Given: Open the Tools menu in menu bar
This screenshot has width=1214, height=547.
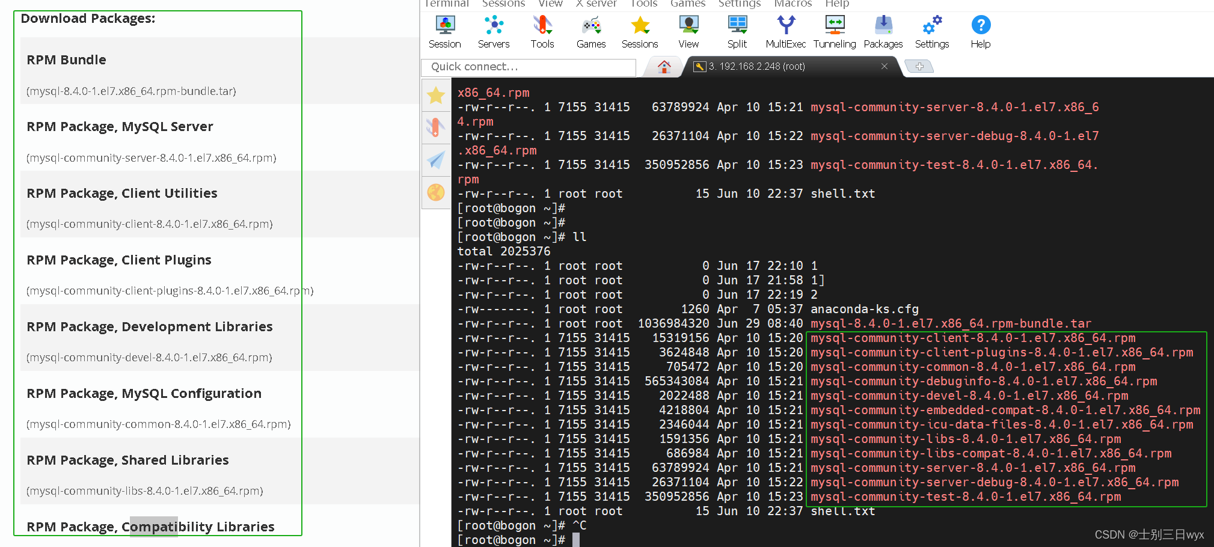Looking at the screenshot, I should (x=644, y=4).
